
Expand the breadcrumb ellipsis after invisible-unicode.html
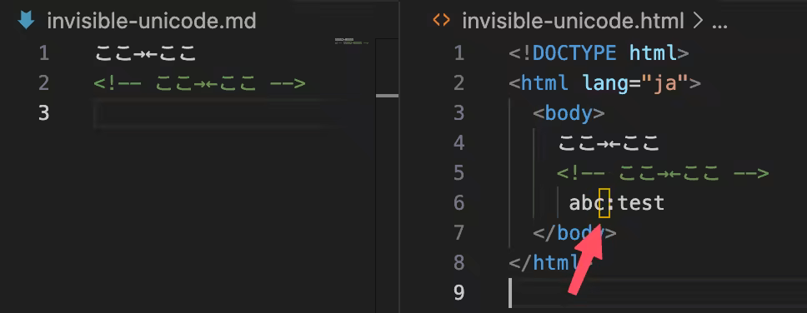719,23
